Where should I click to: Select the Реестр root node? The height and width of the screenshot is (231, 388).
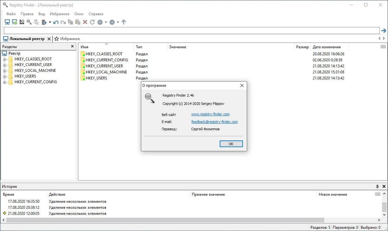point(14,53)
